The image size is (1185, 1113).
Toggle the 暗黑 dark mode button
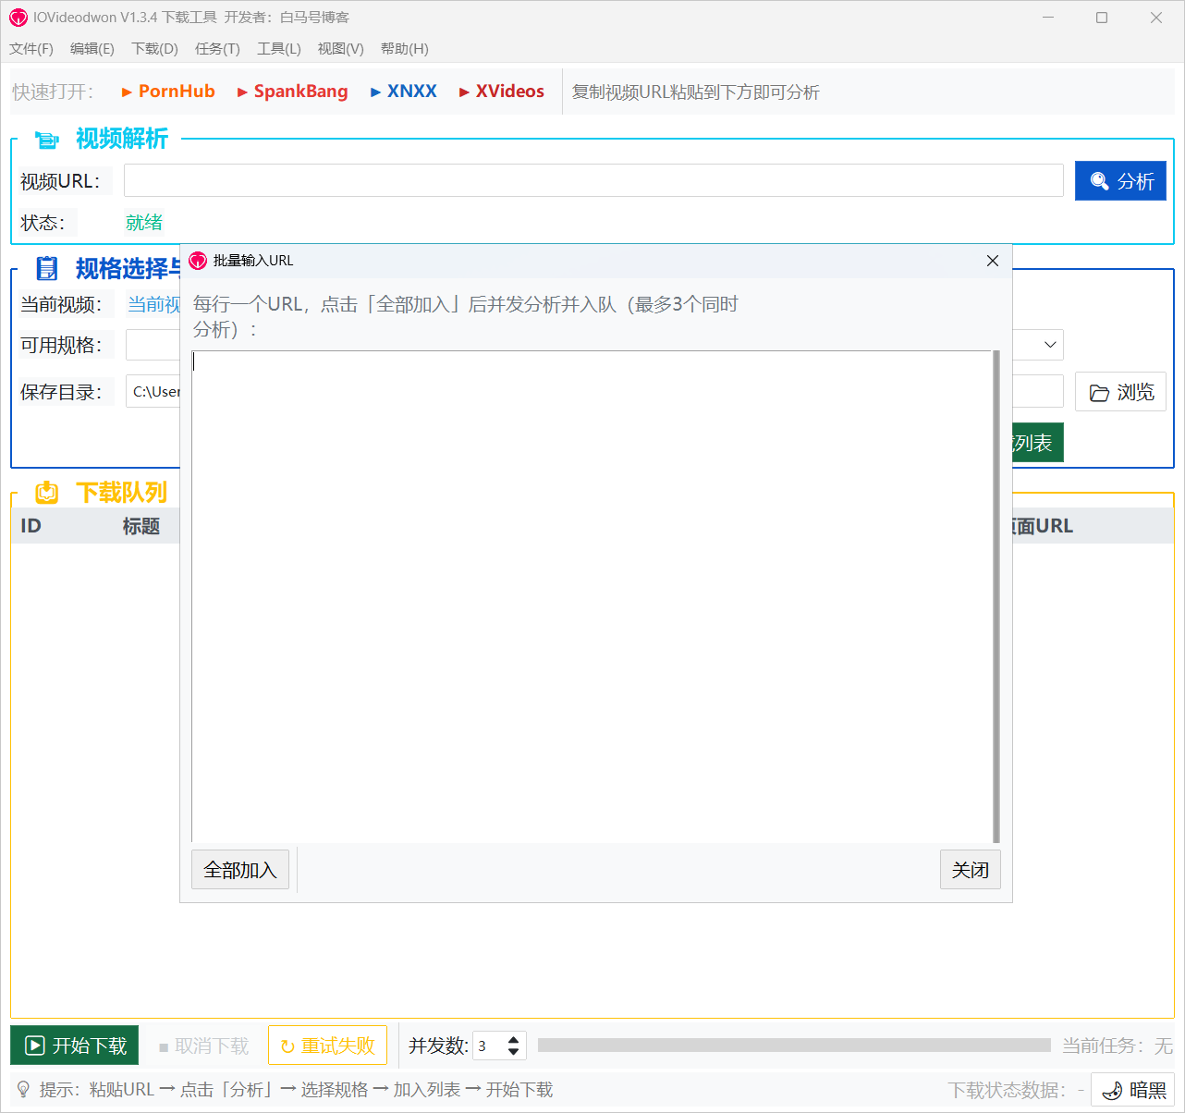coord(1133,1090)
